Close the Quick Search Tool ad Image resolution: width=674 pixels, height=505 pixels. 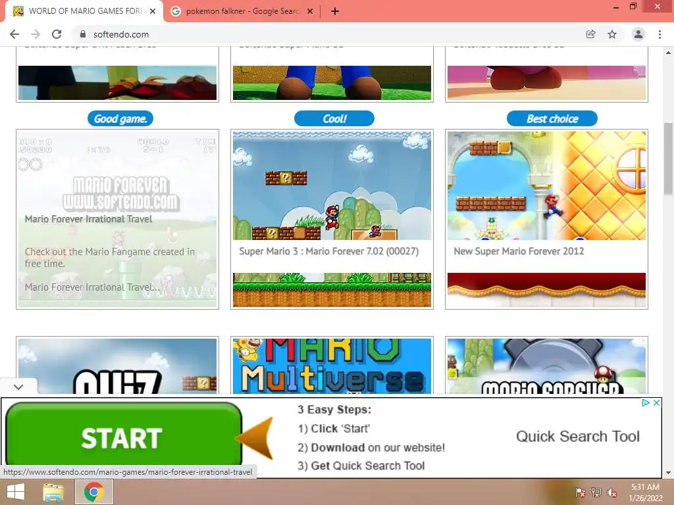click(x=656, y=403)
